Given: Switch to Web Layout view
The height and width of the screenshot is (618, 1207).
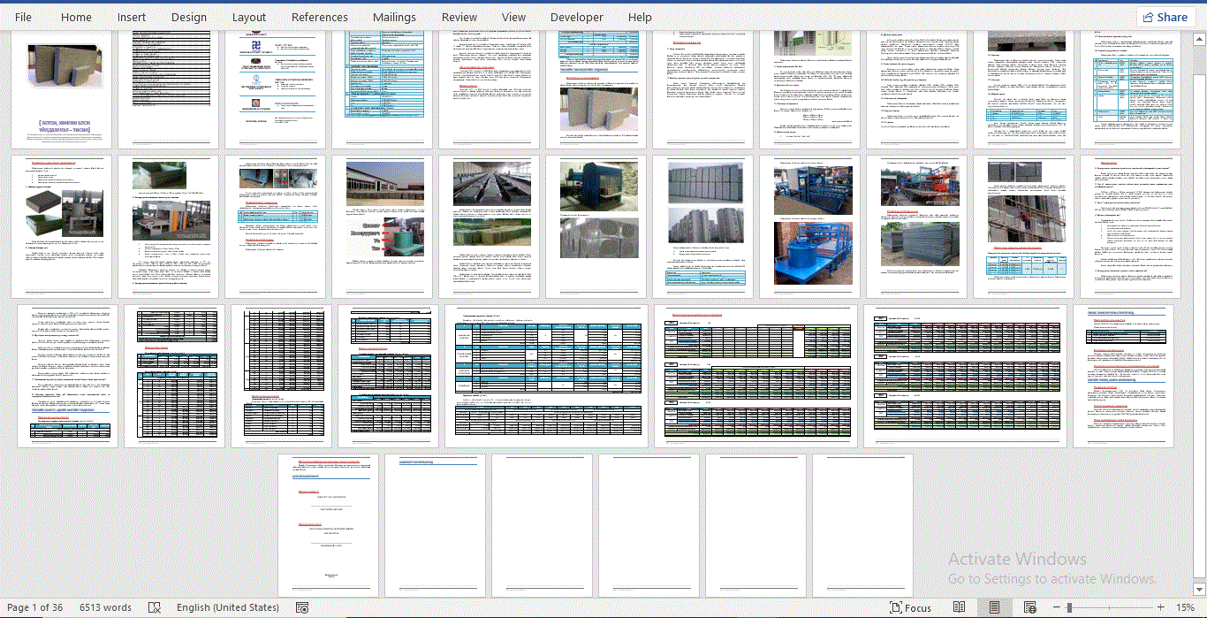Looking at the screenshot, I should [1029, 607].
